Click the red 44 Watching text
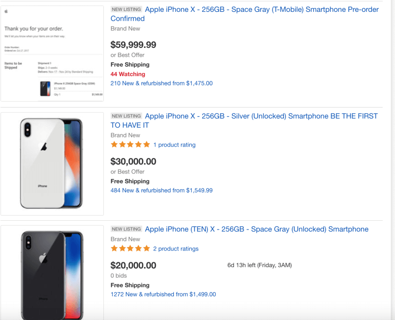The image size is (395, 320). pos(128,74)
